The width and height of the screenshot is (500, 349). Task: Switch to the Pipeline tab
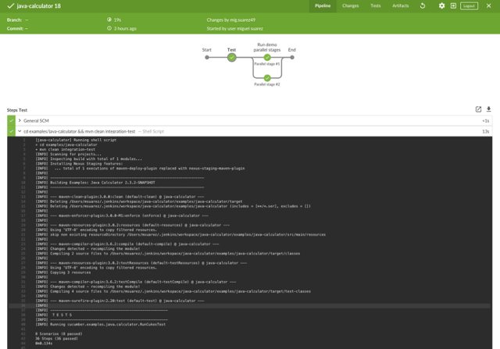point(323,5)
